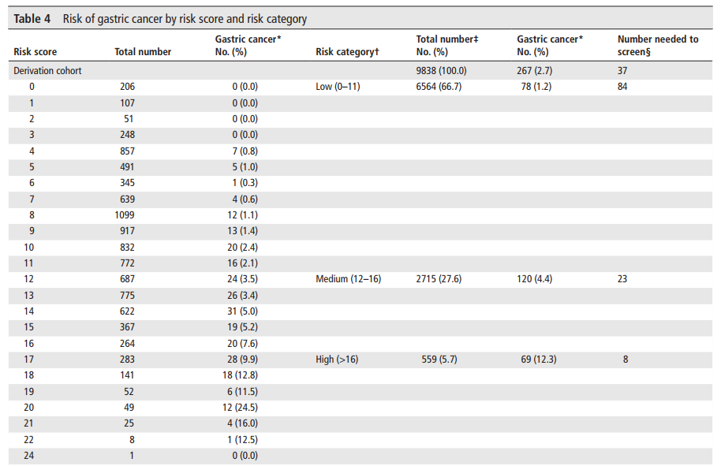Click the Total number column header
Screen dimensions: 721x466
(x=143, y=52)
